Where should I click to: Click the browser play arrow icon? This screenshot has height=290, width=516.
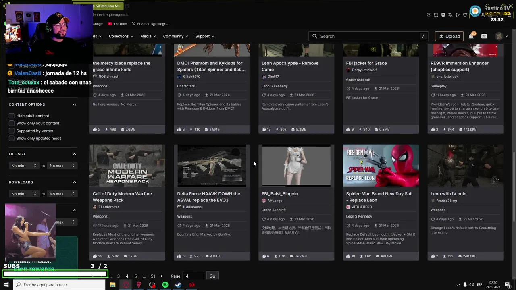pyautogui.click(x=458, y=15)
